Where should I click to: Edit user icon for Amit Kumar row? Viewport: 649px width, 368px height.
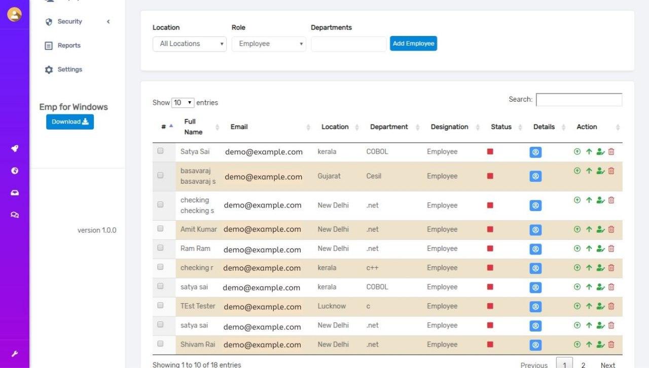tap(600, 229)
